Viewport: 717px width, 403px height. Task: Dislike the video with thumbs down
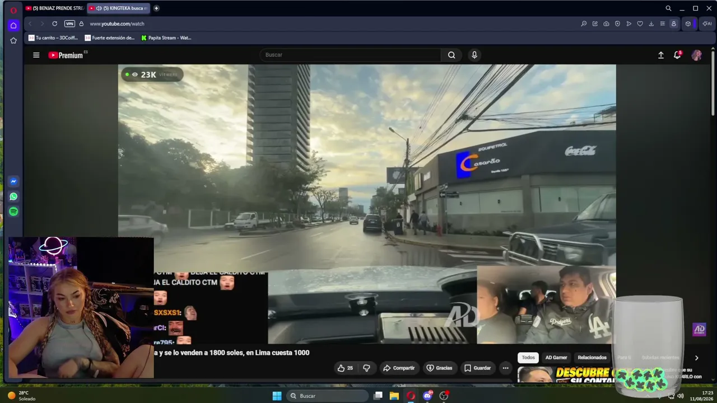click(x=367, y=368)
